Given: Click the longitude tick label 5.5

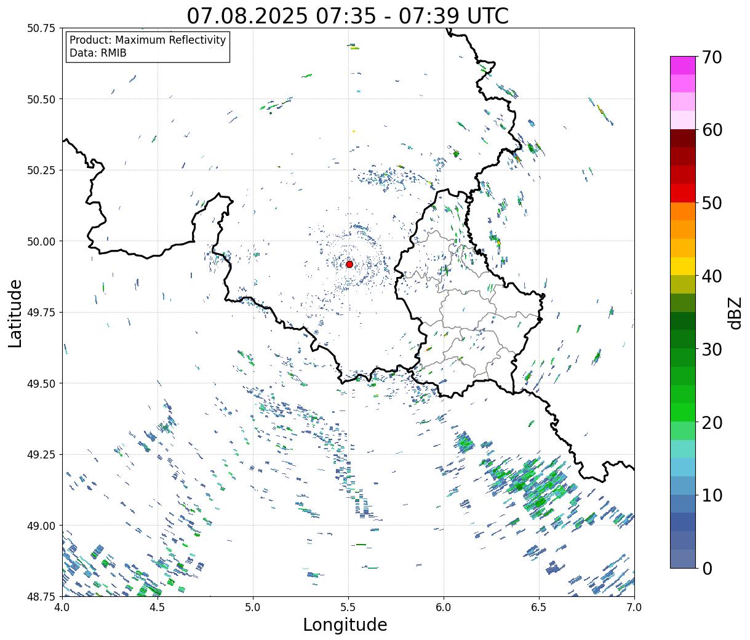Looking at the screenshot, I should [348, 607].
